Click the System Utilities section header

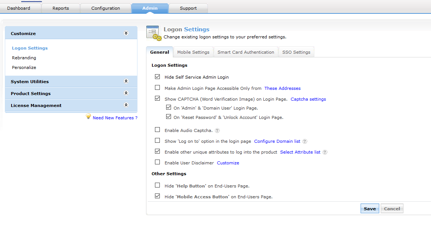click(71, 81)
